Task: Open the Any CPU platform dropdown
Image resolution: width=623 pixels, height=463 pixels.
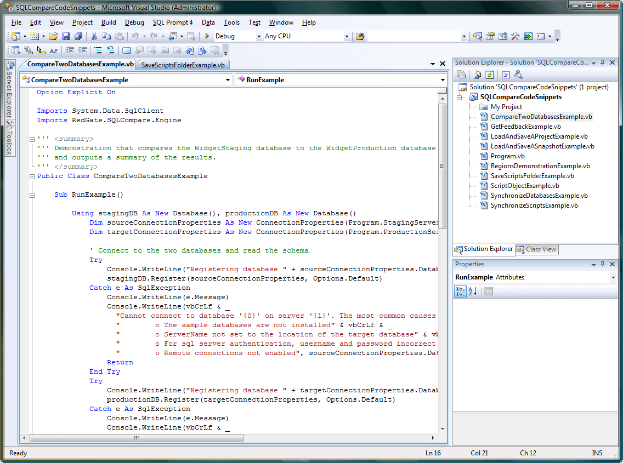Action: click(x=347, y=36)
